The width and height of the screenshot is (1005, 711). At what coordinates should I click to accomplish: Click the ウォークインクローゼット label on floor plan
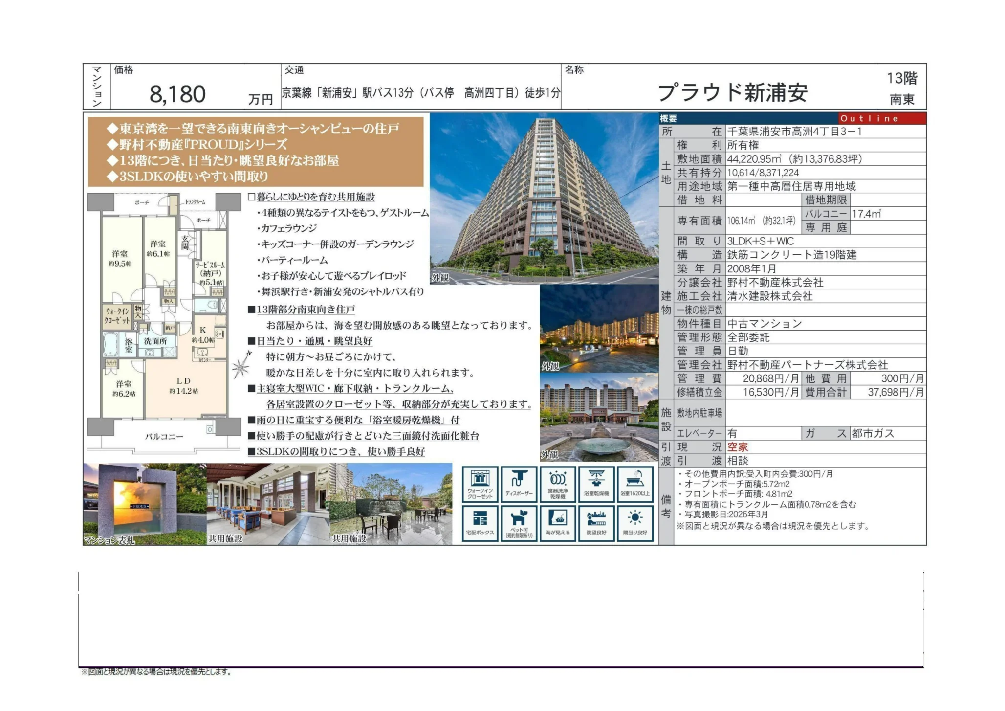click(117, 316)
